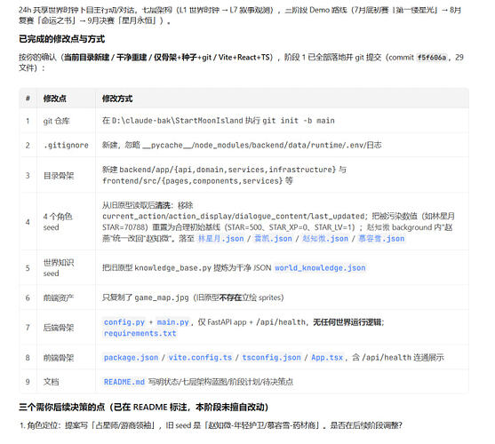This screenshot has height=444, width=495.
Task: Click the # column header
Action: tap(28, 99)
